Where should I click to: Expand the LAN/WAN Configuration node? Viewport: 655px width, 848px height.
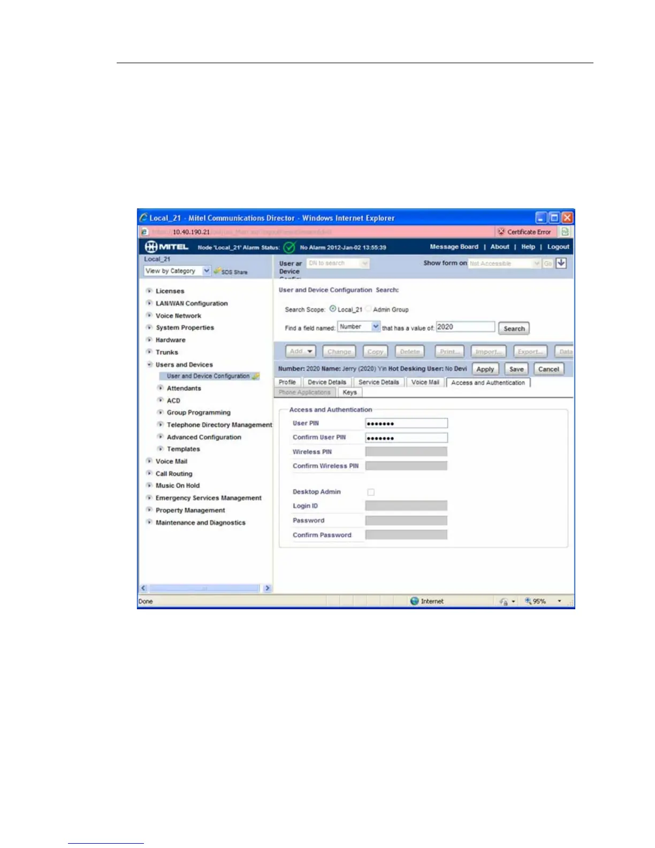point(149,303)
